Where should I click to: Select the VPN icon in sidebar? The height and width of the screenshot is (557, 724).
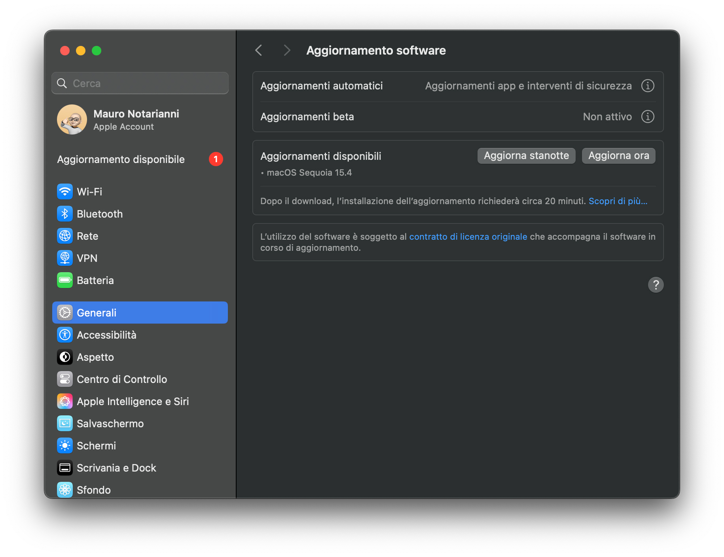coord(65,258)
